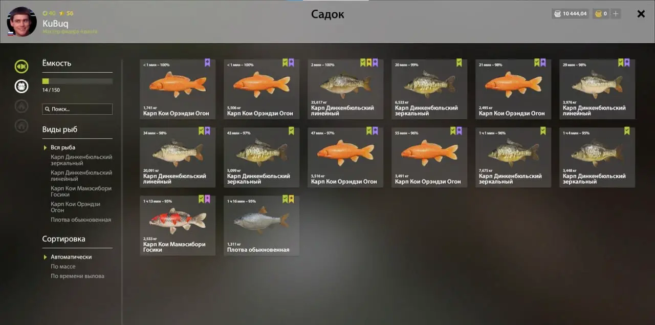655x325 pixels.
Task: Select the Автоматически sort option
Action: [x=71, y=257]
